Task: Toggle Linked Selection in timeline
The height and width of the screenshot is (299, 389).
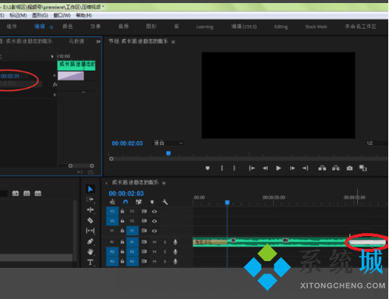Action: click(x=139, y=202)
